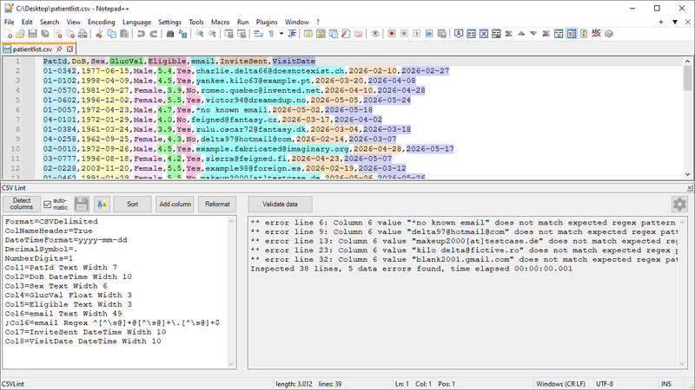Click the eye Monitoring icon
The image size is (695, 390).
(375, 34)
